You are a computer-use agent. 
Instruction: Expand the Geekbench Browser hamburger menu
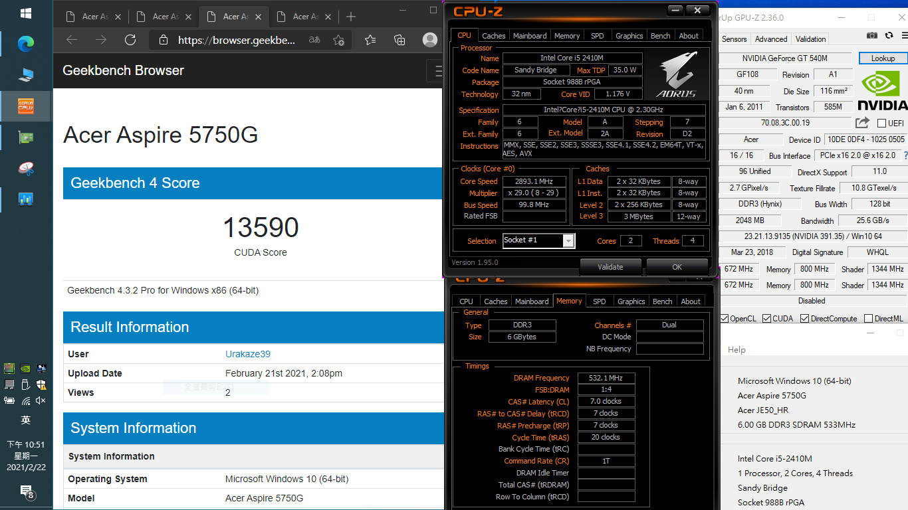coord(437,70)
